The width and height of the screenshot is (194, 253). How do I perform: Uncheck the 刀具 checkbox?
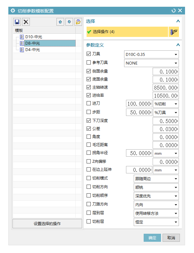pos(89,54)
